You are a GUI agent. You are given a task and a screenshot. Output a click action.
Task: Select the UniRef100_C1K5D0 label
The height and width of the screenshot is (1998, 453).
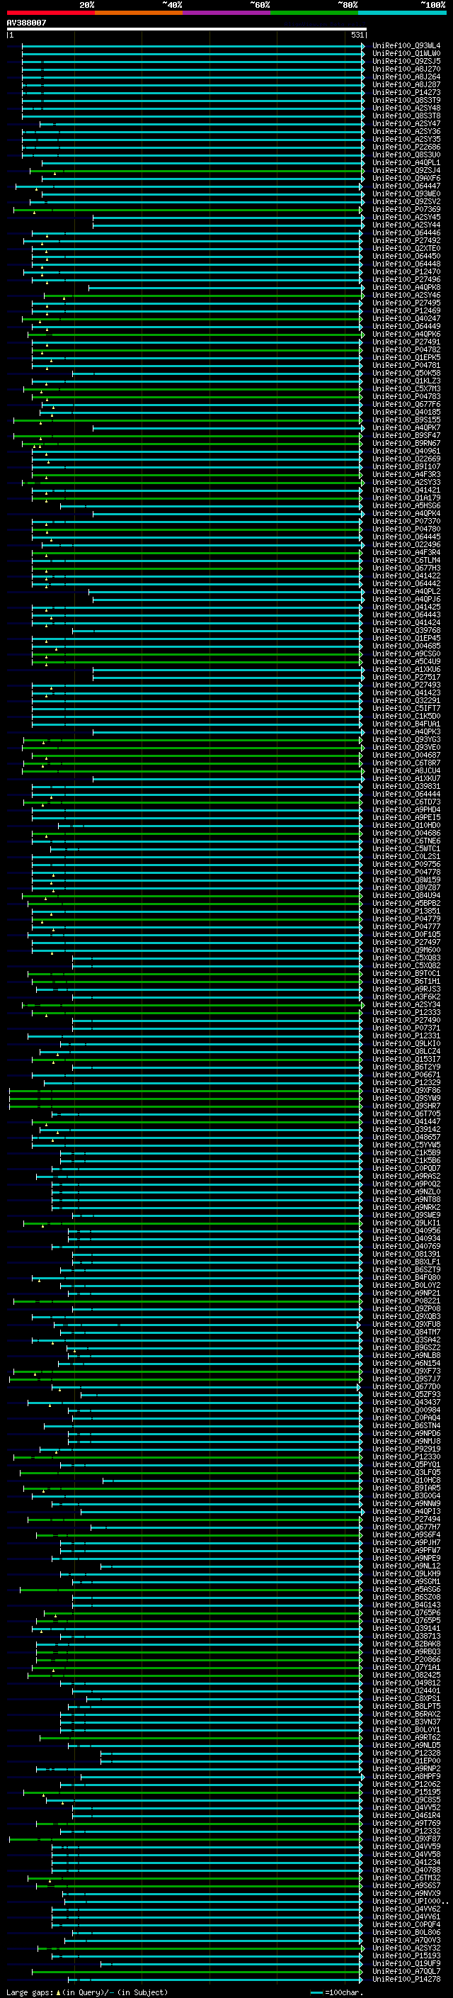tap(406, 716)
